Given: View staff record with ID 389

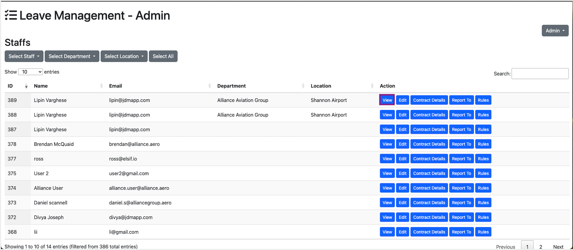Looking at the screenshot, I should click(x=387, y=100).
